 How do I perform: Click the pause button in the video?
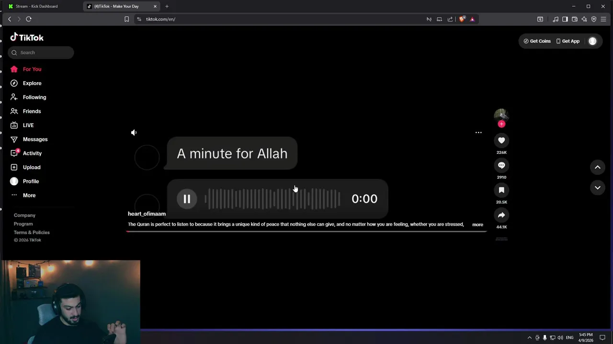[x=187, y=199]
